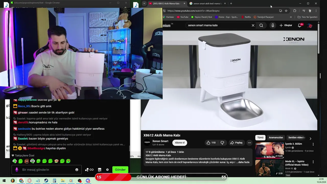Open the YouTube account avatar menu
Viewport: 327px width, 184px height.
tap(310, 25)
